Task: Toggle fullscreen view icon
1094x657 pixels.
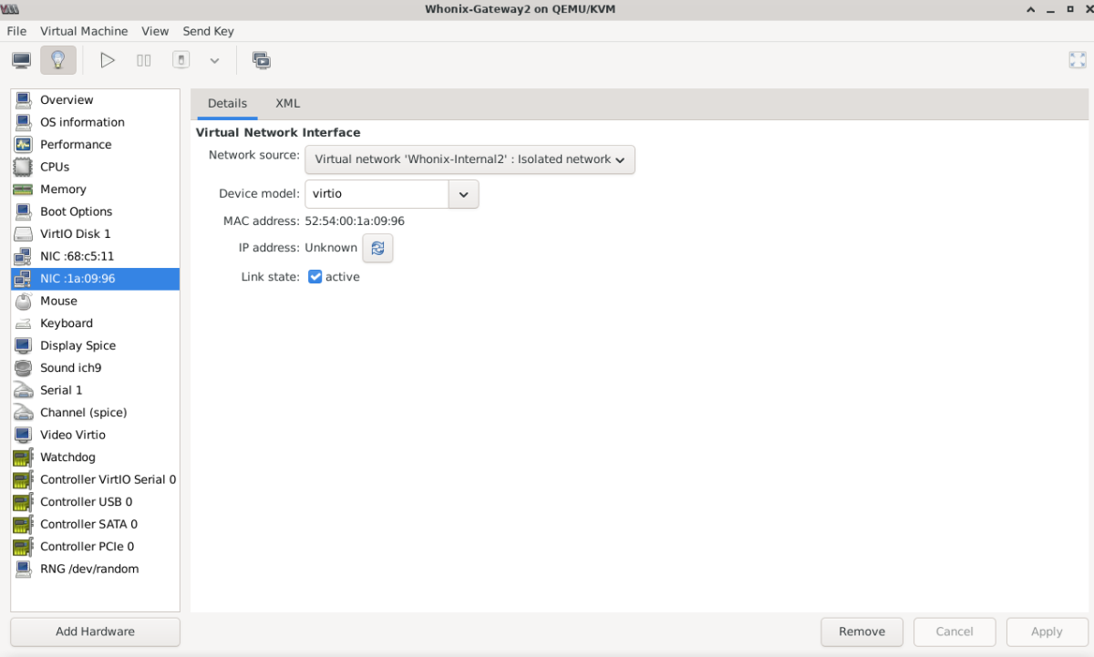Action: [1077, 60]
